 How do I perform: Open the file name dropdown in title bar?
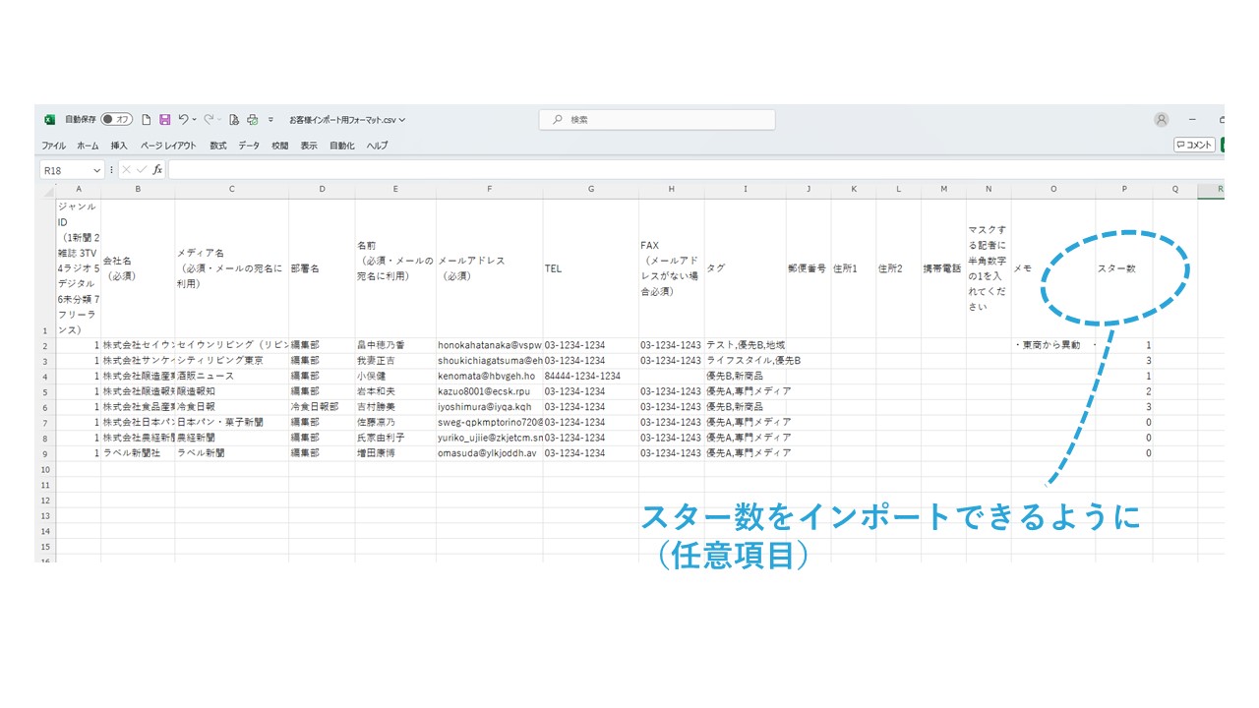(347, 120)
